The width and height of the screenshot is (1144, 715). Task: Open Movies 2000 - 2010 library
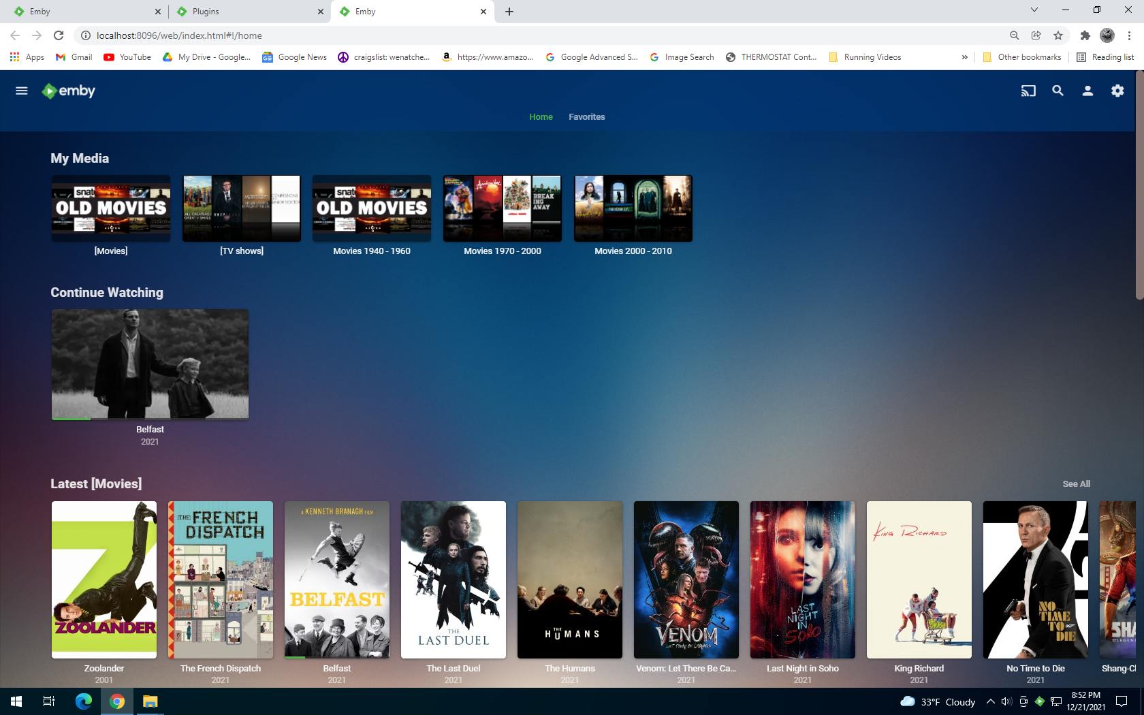point(633,208)
